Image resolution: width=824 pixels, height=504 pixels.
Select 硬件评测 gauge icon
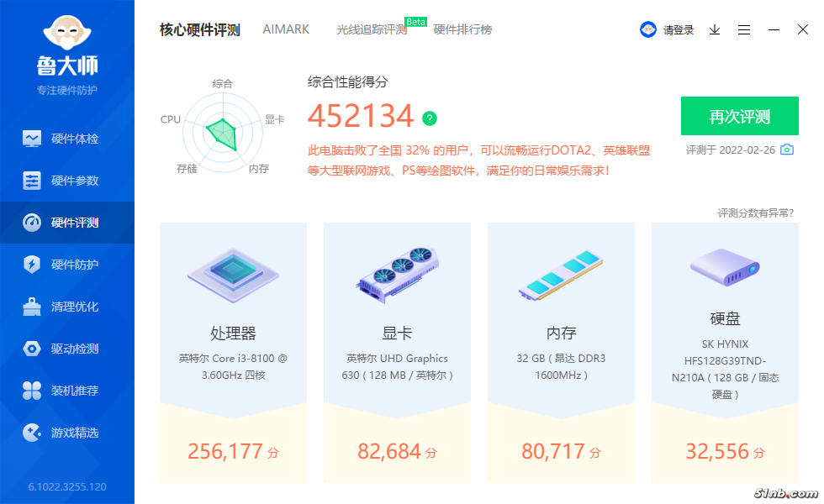[x=32, y=223]
